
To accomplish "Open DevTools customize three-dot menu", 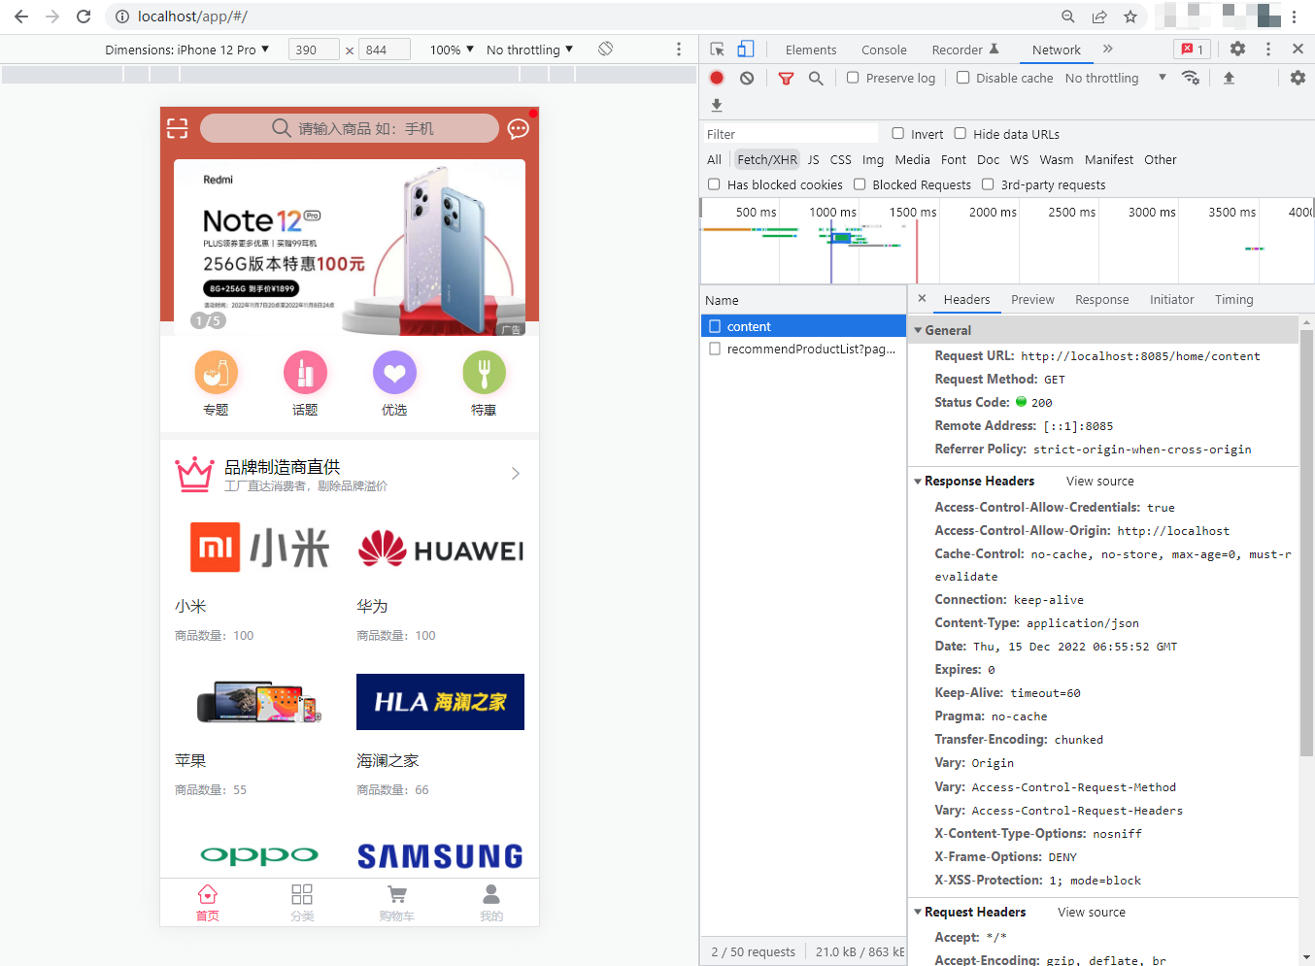I will click(1267, 49).
